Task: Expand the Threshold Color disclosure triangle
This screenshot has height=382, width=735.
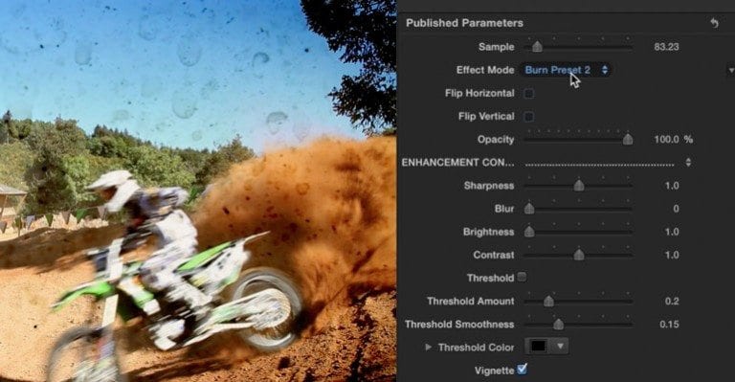Action: [x=428, y=348]
